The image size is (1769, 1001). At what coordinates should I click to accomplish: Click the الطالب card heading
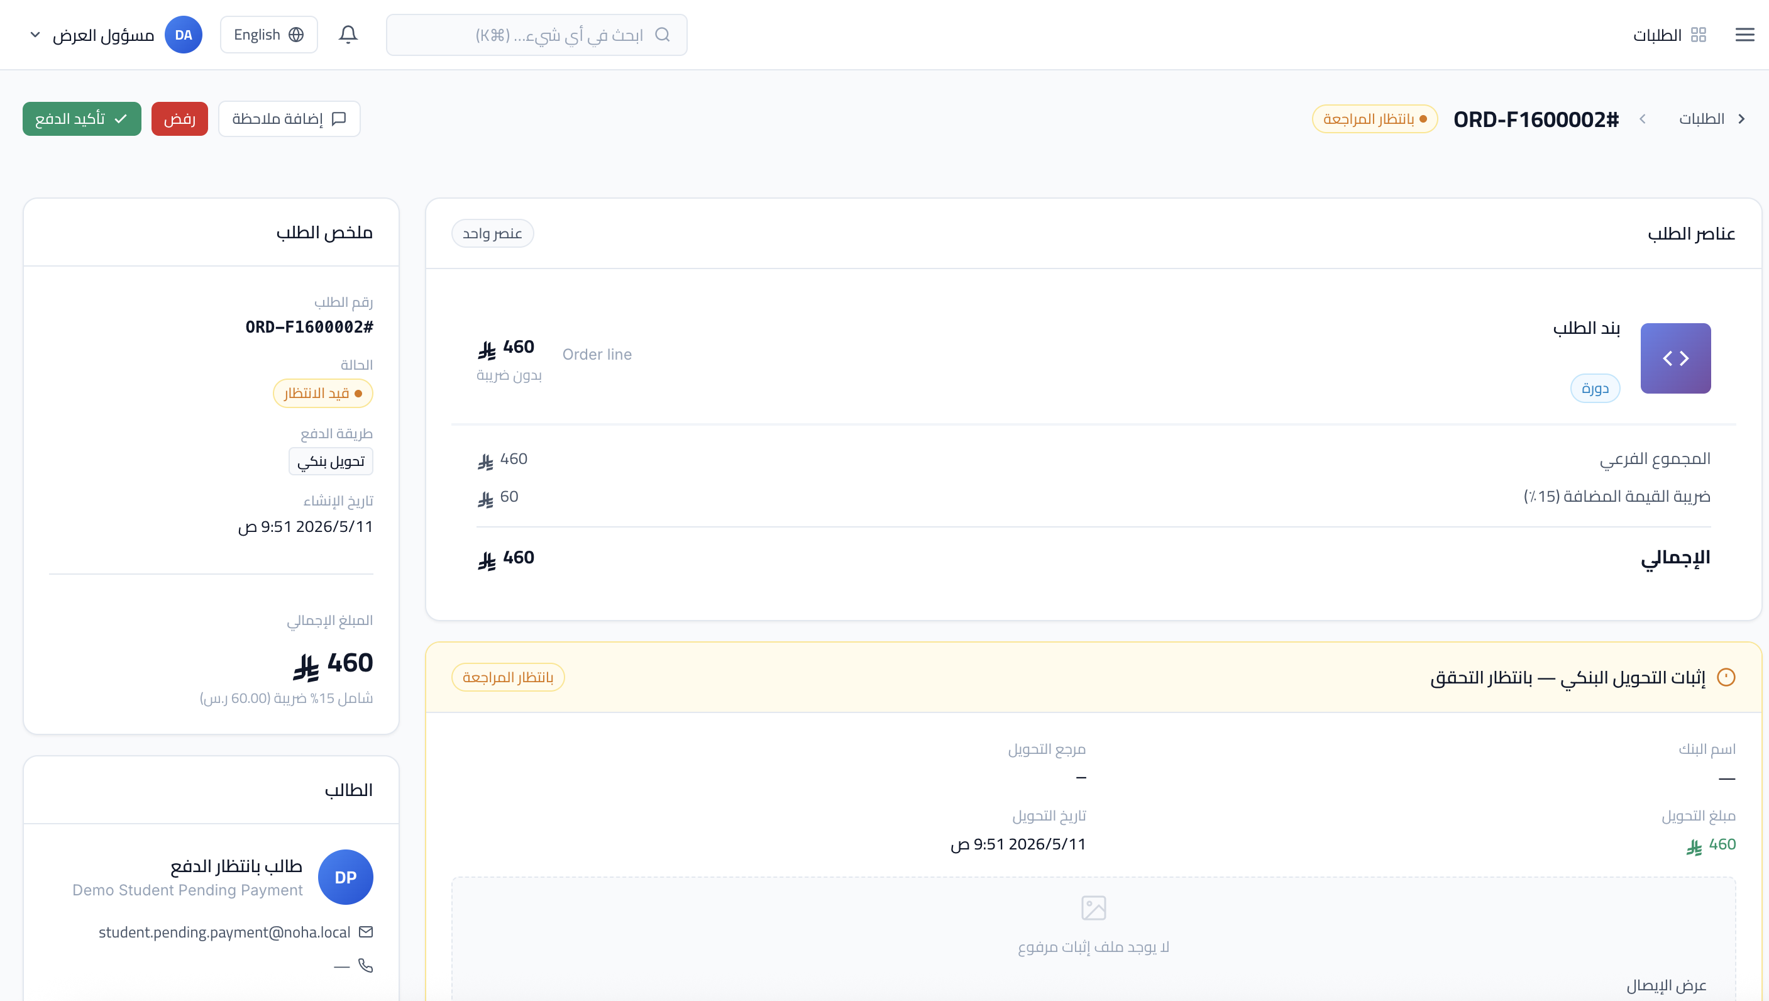(348, 790)
